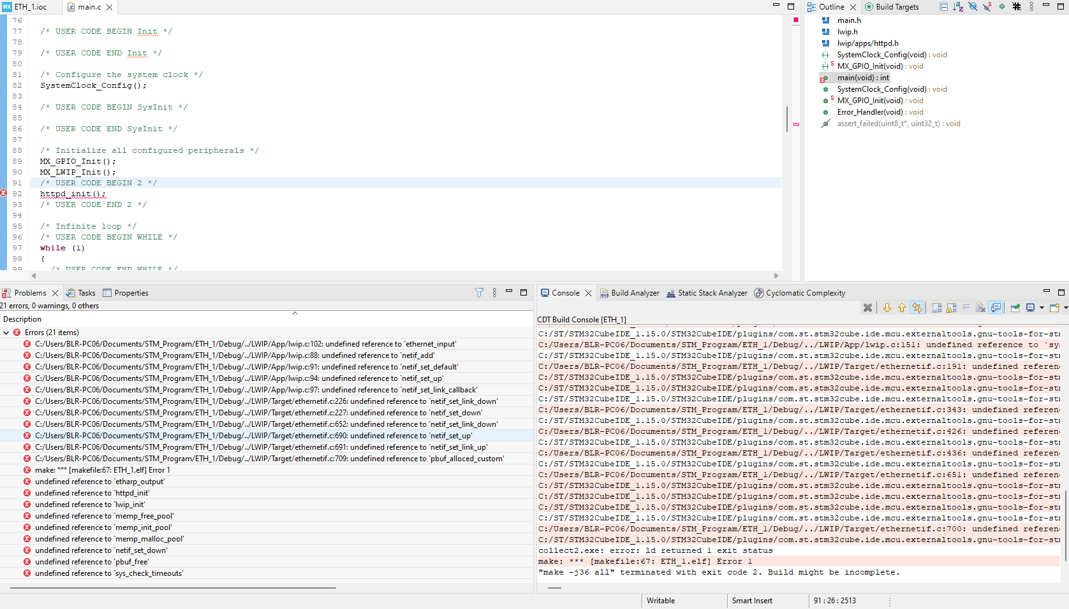The height and width of the screenshot is (609, 1069).
Task: Toggle hide static members in Outline
Action: click(x=987, y=7)
